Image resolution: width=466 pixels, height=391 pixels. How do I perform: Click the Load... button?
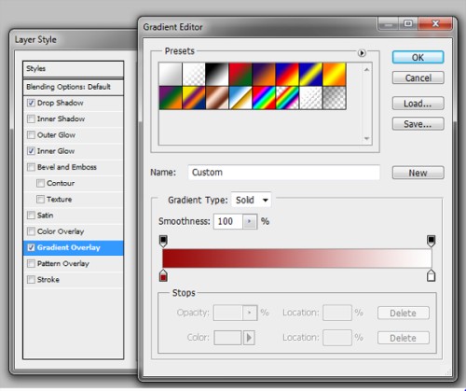[x=418, y=104]
